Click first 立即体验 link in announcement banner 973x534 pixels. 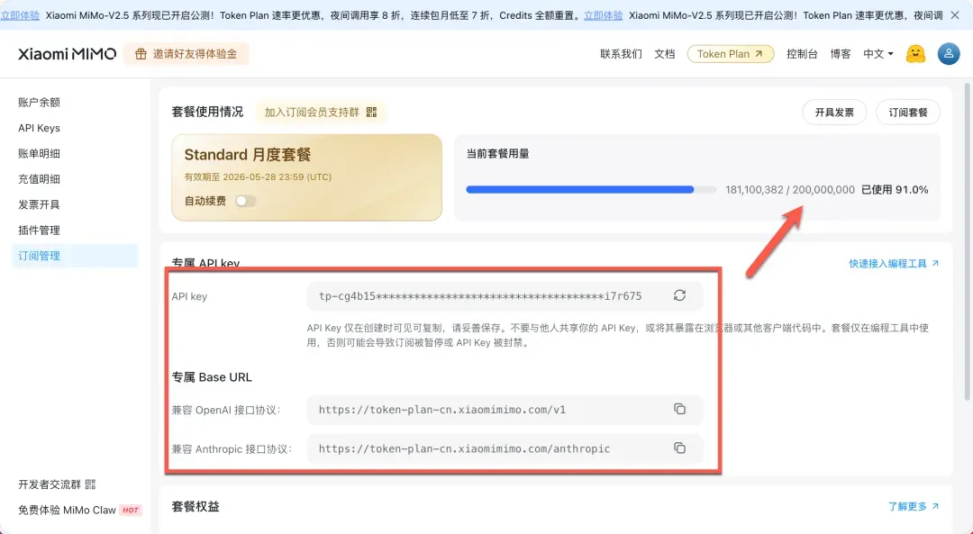coord(20,15)
